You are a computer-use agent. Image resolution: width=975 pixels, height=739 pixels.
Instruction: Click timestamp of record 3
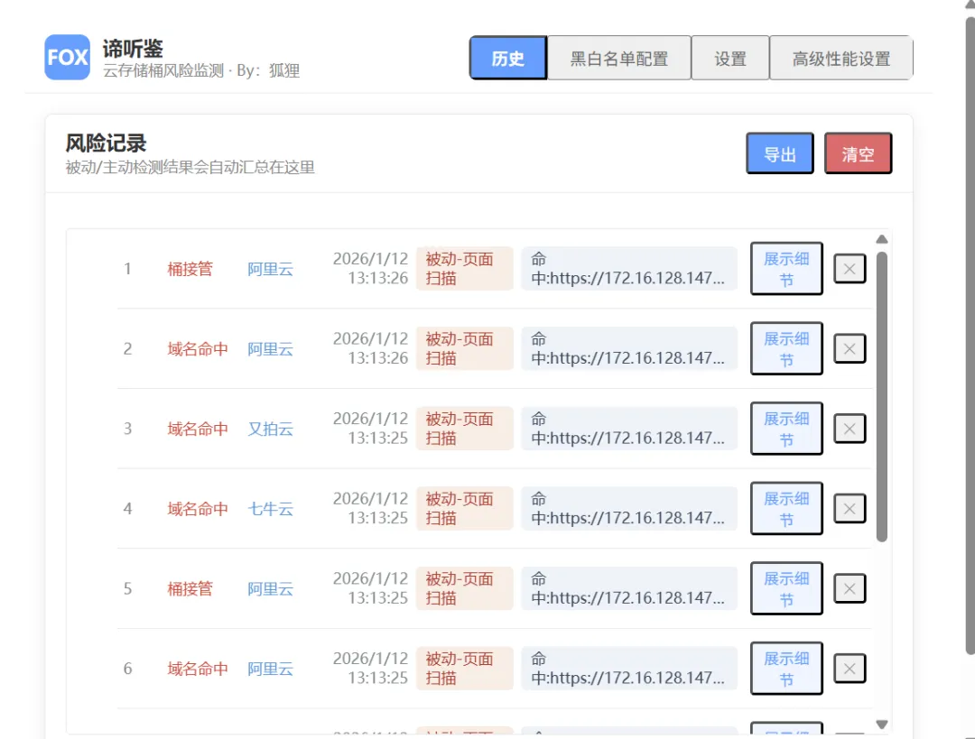point(371,429)
